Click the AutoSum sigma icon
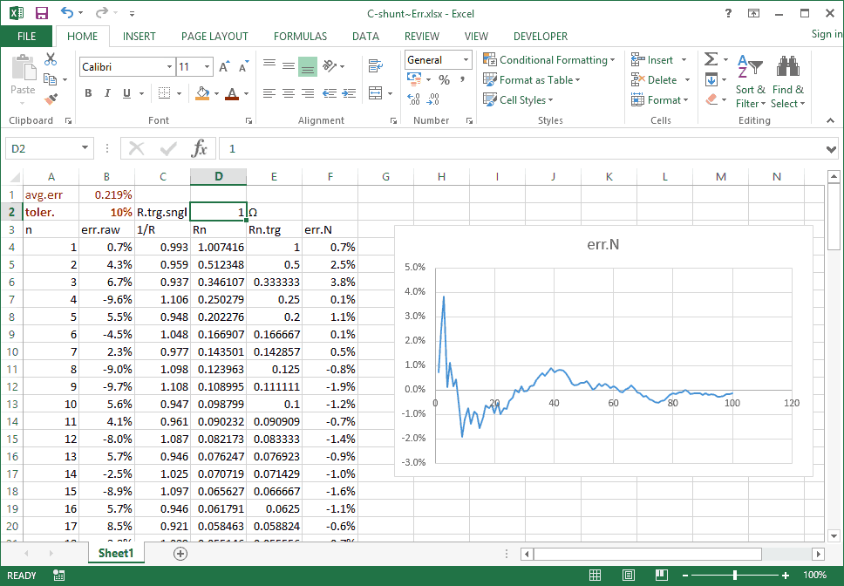This screenshot has height=586, width=844. pos(711,59)
